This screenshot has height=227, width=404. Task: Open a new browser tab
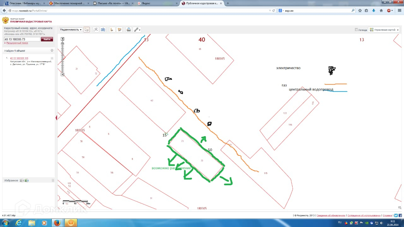point(228,3)
